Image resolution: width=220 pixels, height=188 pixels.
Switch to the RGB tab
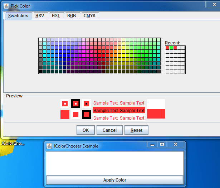(72, 16)
